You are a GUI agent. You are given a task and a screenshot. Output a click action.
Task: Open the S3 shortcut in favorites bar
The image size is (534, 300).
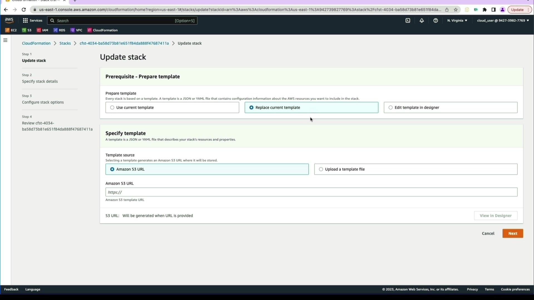coord(27,30)
